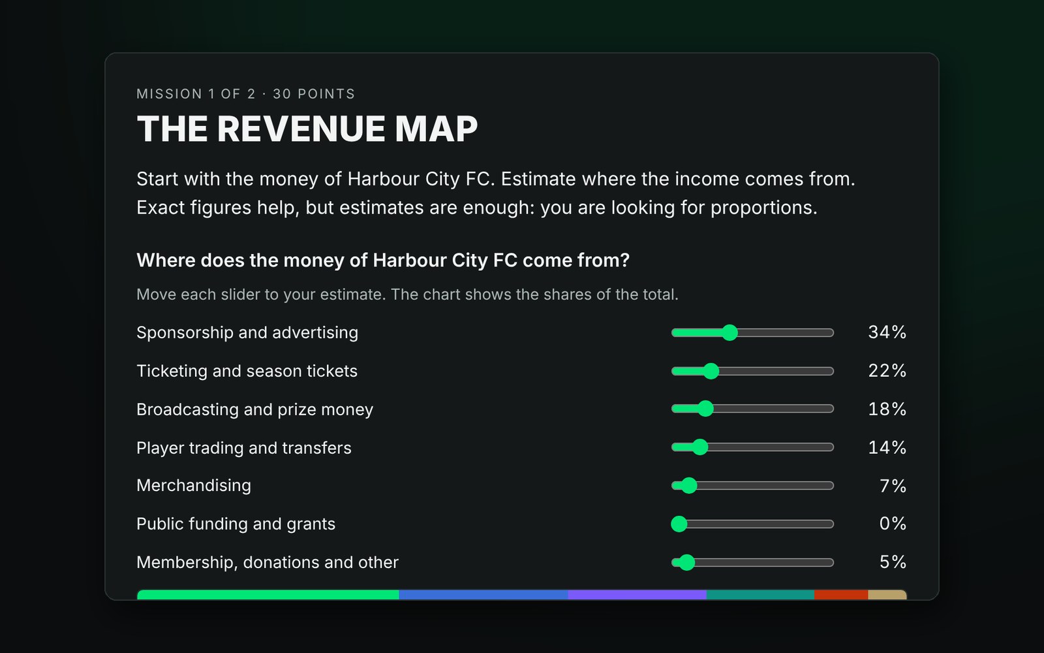Click the teal segment of the share chart
The image size is (1044, 653).
tap(760, 595)
